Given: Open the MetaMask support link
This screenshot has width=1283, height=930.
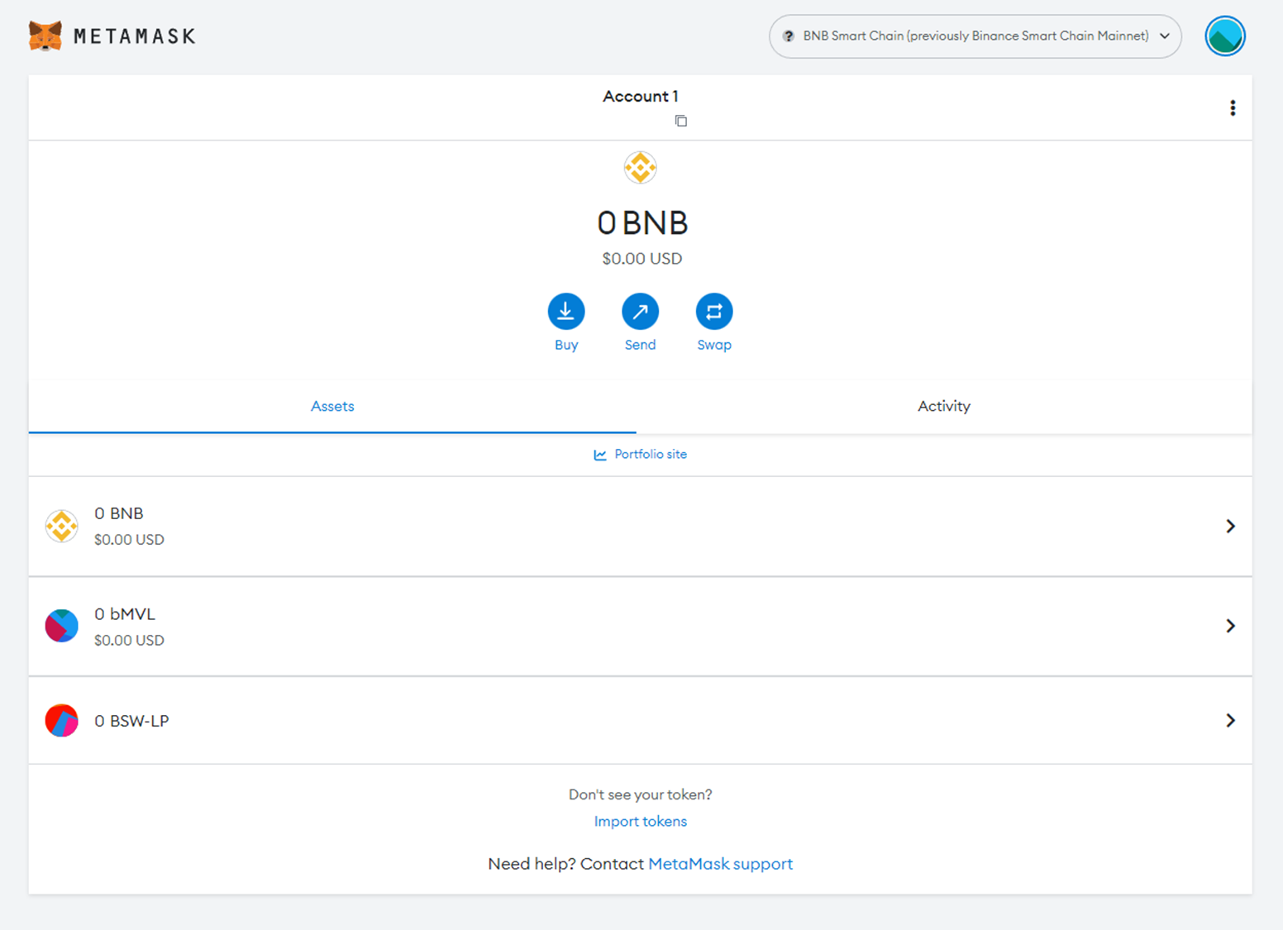Looking at the screenshot, I should point(720,864).
